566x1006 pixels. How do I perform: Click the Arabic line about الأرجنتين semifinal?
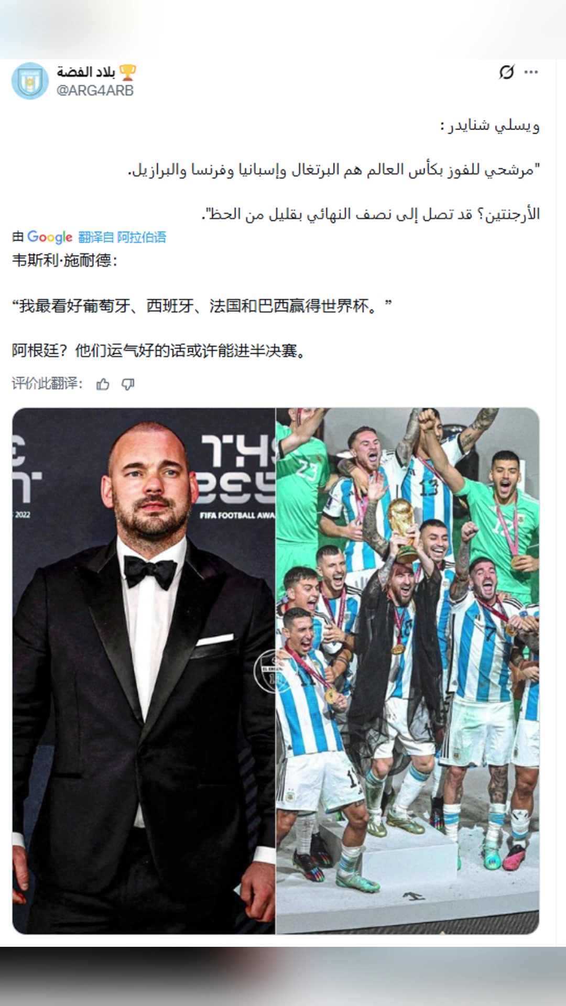click(x=371, y=214)
